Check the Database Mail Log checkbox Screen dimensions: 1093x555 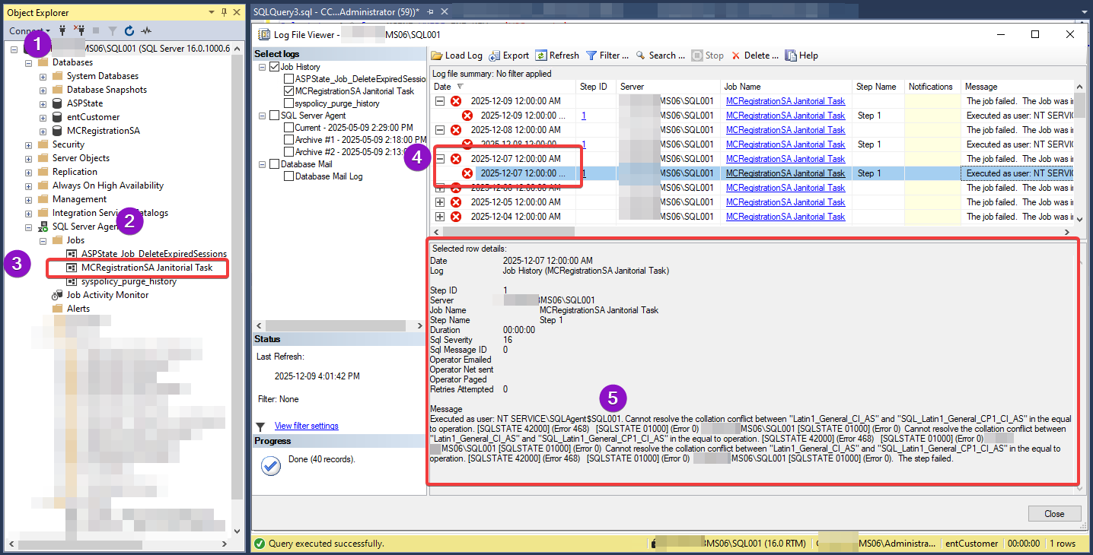pyautogui.click(x=288, y=176)
